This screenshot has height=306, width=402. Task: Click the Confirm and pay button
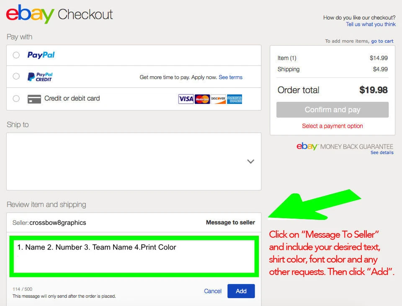(332, 110)
